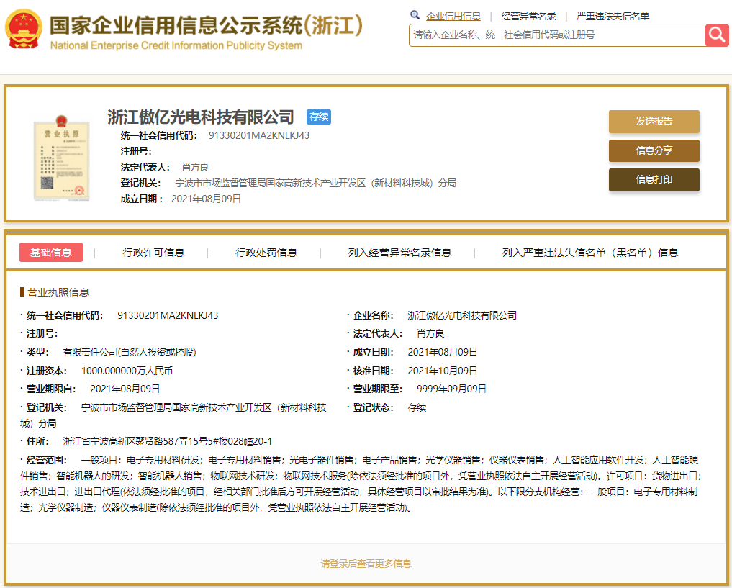
Task: Open the 严重违法失信名单 link
Action: click(x=613, y=16)
